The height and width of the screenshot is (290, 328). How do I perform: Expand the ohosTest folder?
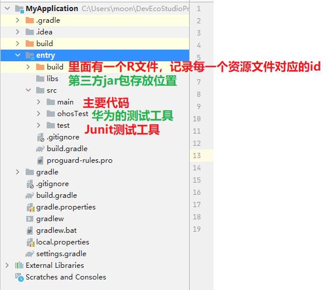coord(39,114)
